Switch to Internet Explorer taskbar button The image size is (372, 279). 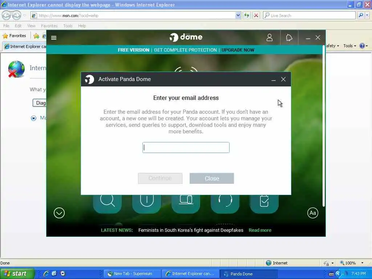[x=190, y=274]
